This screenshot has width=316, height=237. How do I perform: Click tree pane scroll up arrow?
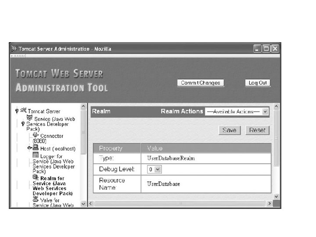point(83,106)
